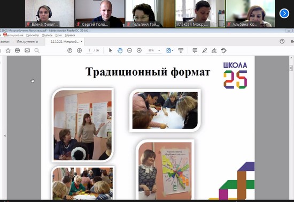Open the zoom level dropdown
Viewport: 294px width, 202px height.
tap(159, 50)
